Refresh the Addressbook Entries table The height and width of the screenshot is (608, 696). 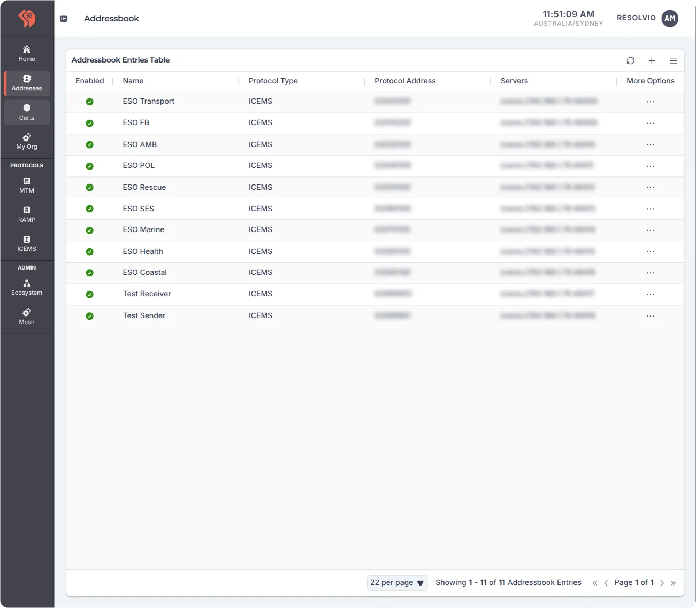[x=631, y=60]
